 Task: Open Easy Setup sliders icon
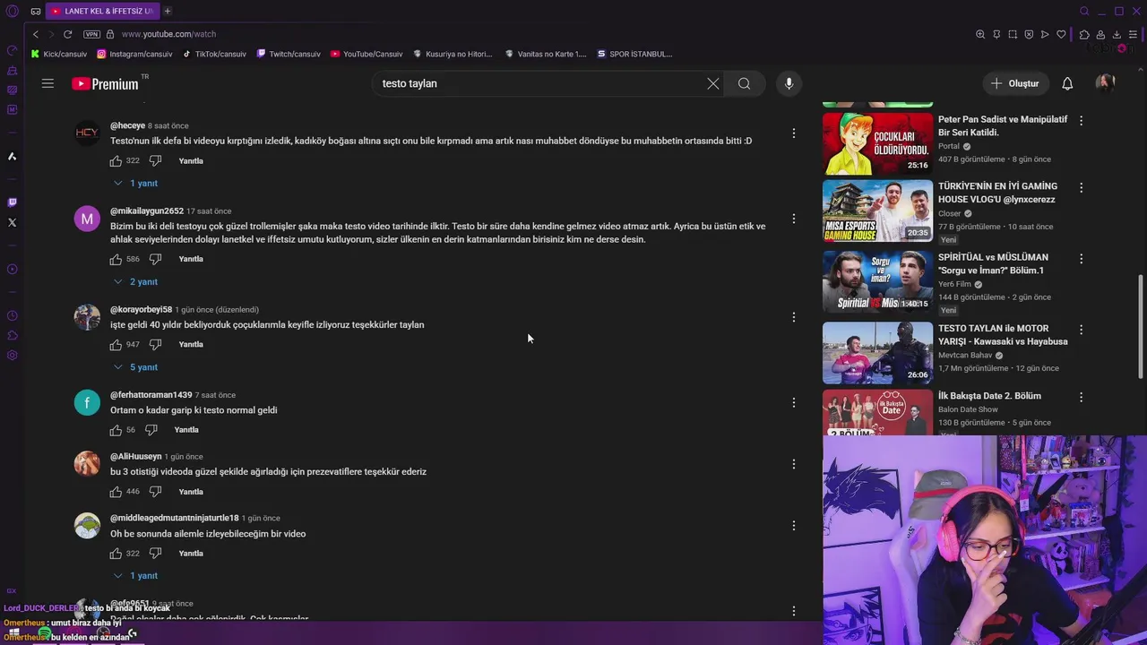[x=1134, y=34]
